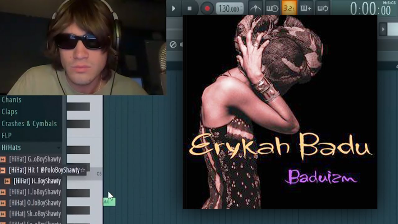This screenshot has height=224, width=398.
Task: Click the audio icon beside [HiHat] I..loBoyShawty
Action: (x=3, y=192)
